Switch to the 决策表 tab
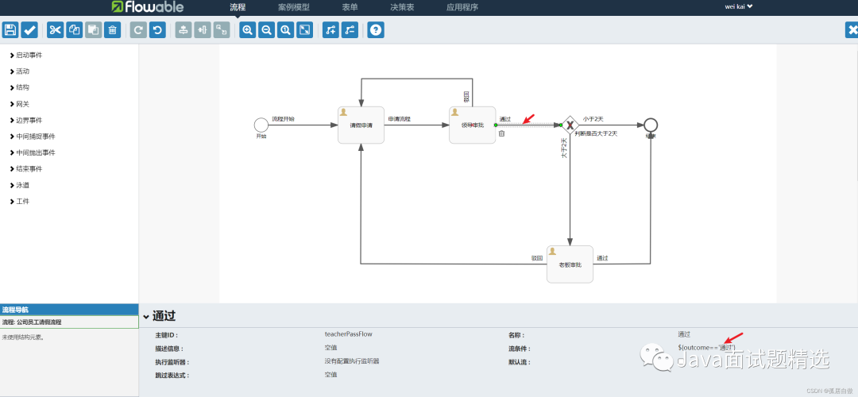858x397 pixels. [x=402, y=7]
